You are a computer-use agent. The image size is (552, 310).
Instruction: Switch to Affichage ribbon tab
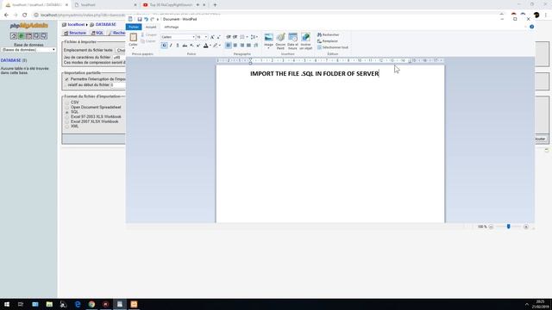click(172, 27)
